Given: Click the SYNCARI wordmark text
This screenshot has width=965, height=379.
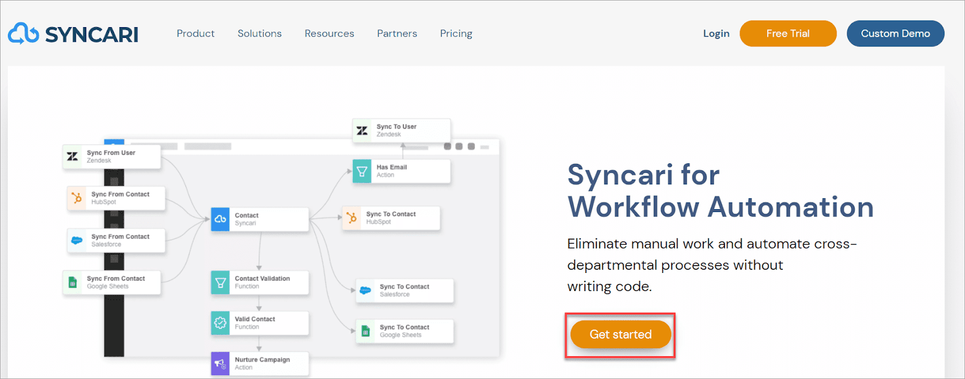Looking at the screenshot, I should coord(92,35).
